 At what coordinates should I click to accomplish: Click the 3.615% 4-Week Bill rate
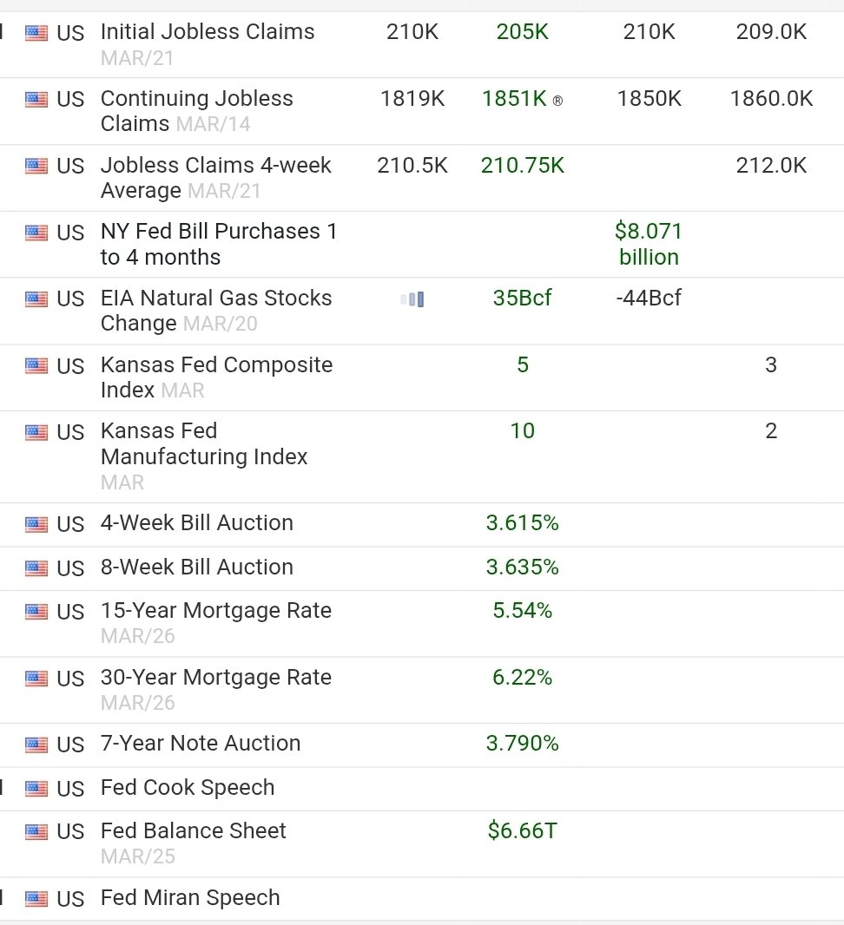523,522
